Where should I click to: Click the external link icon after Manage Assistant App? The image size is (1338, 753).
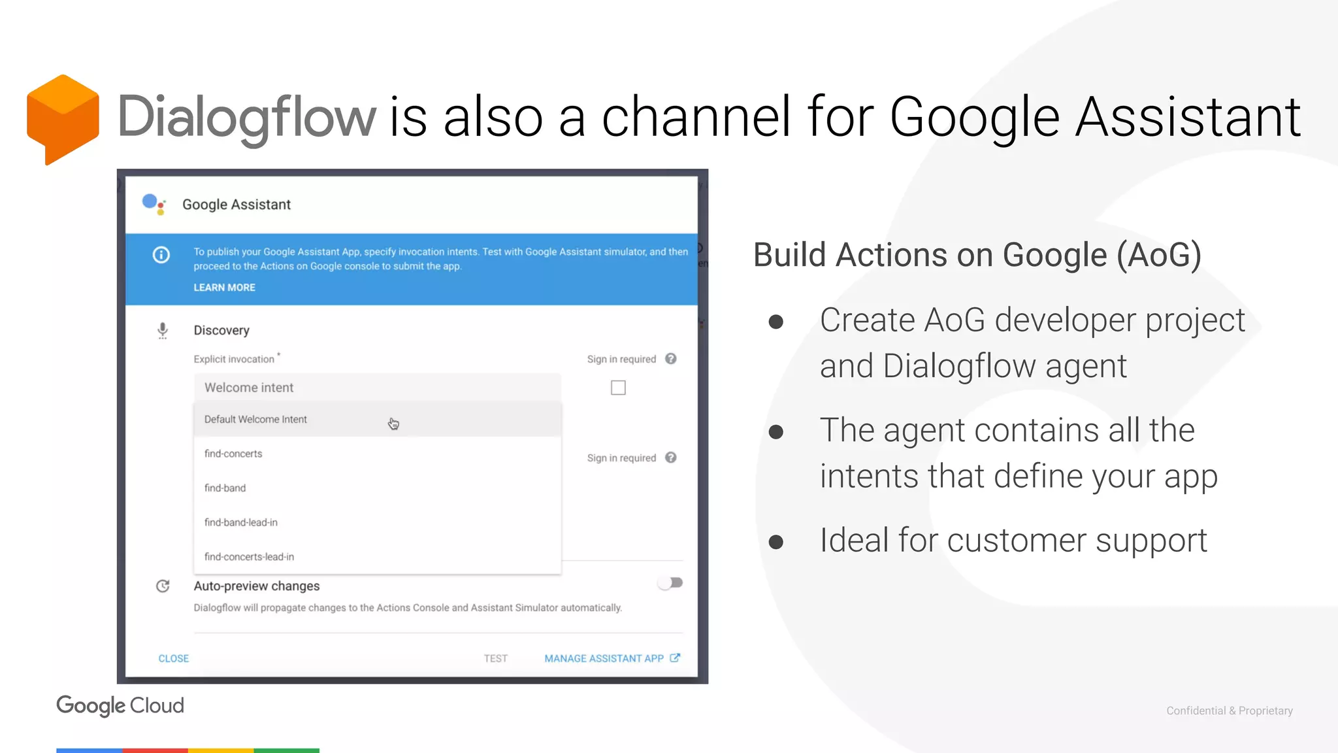(x=675, y=658)
